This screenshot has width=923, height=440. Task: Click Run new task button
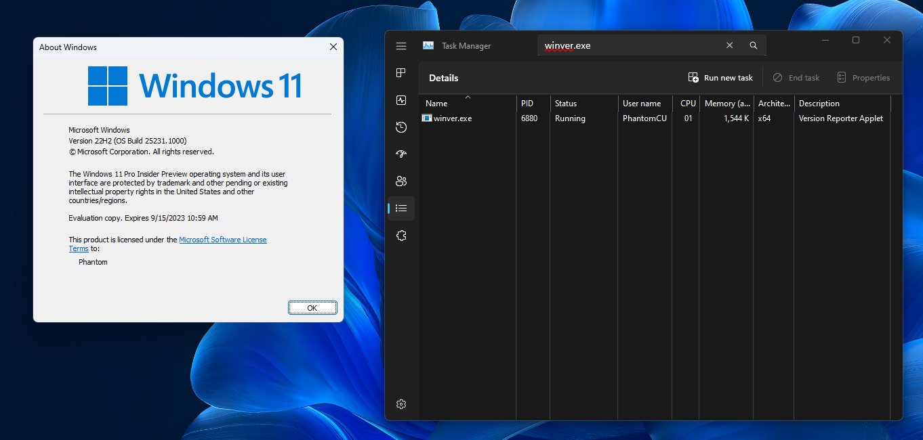click(x=720, y=78)
